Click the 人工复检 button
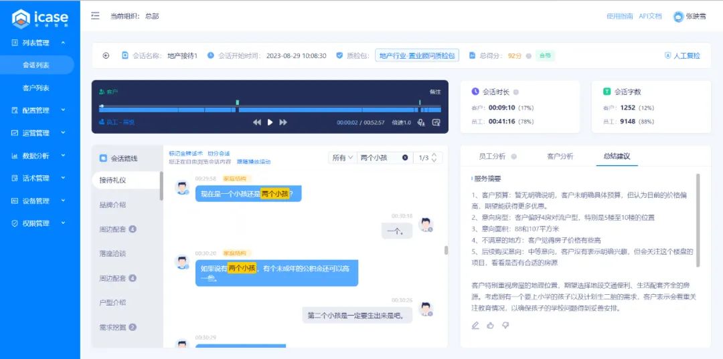Viewport: 723px width, 359px height. click(x=682, y=55)
